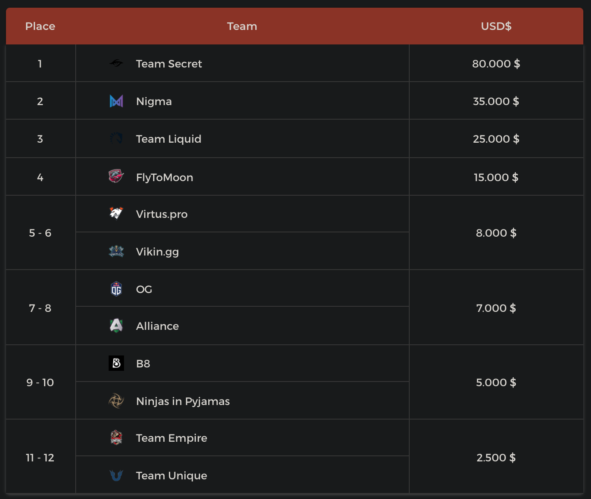Viewport: 591px width, 499px height.
Task: Click the Team Unique logo icon
Action: pos(116,475)
